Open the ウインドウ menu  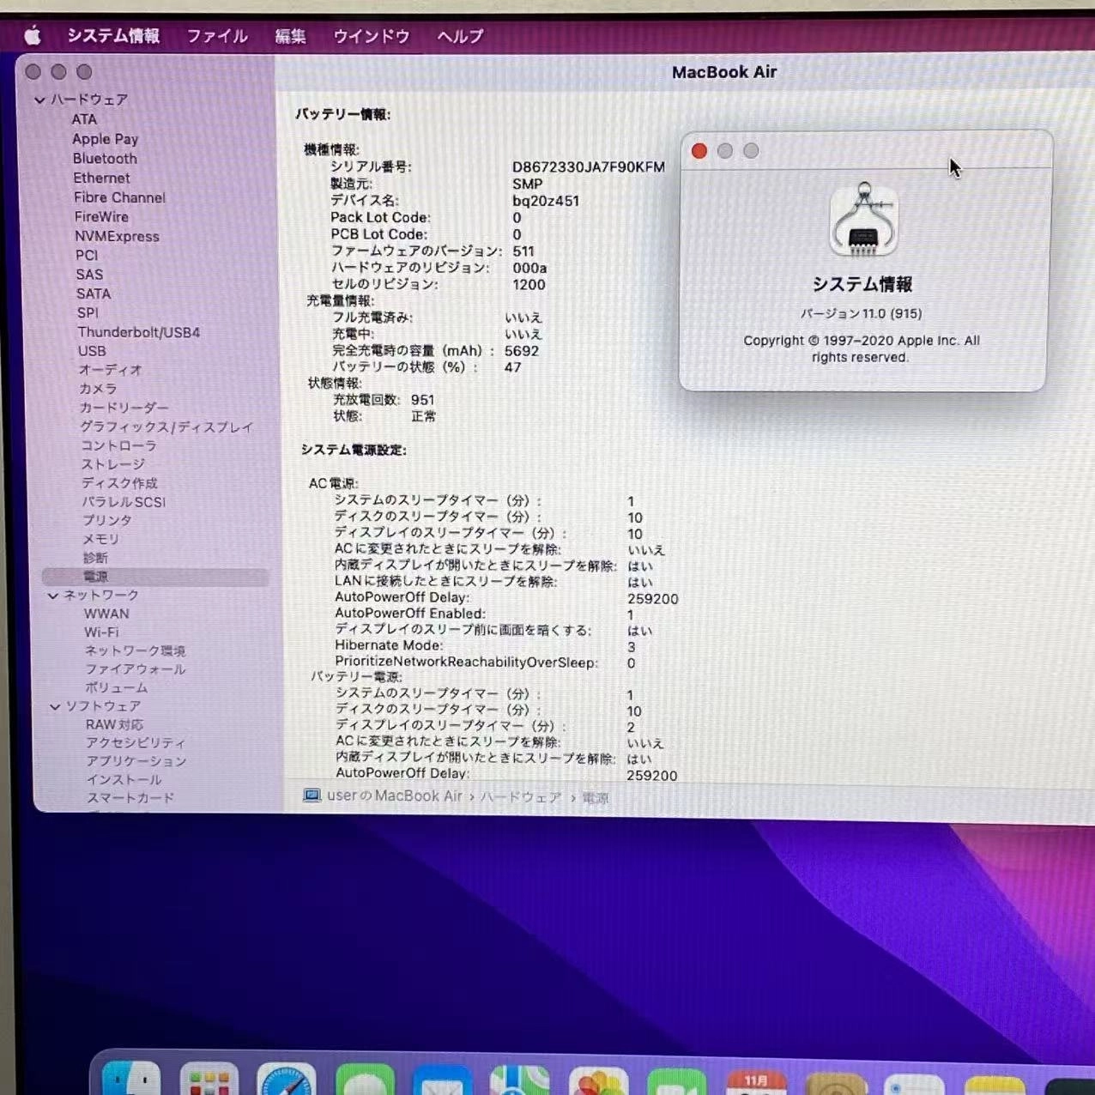click(x=370, y=35)
